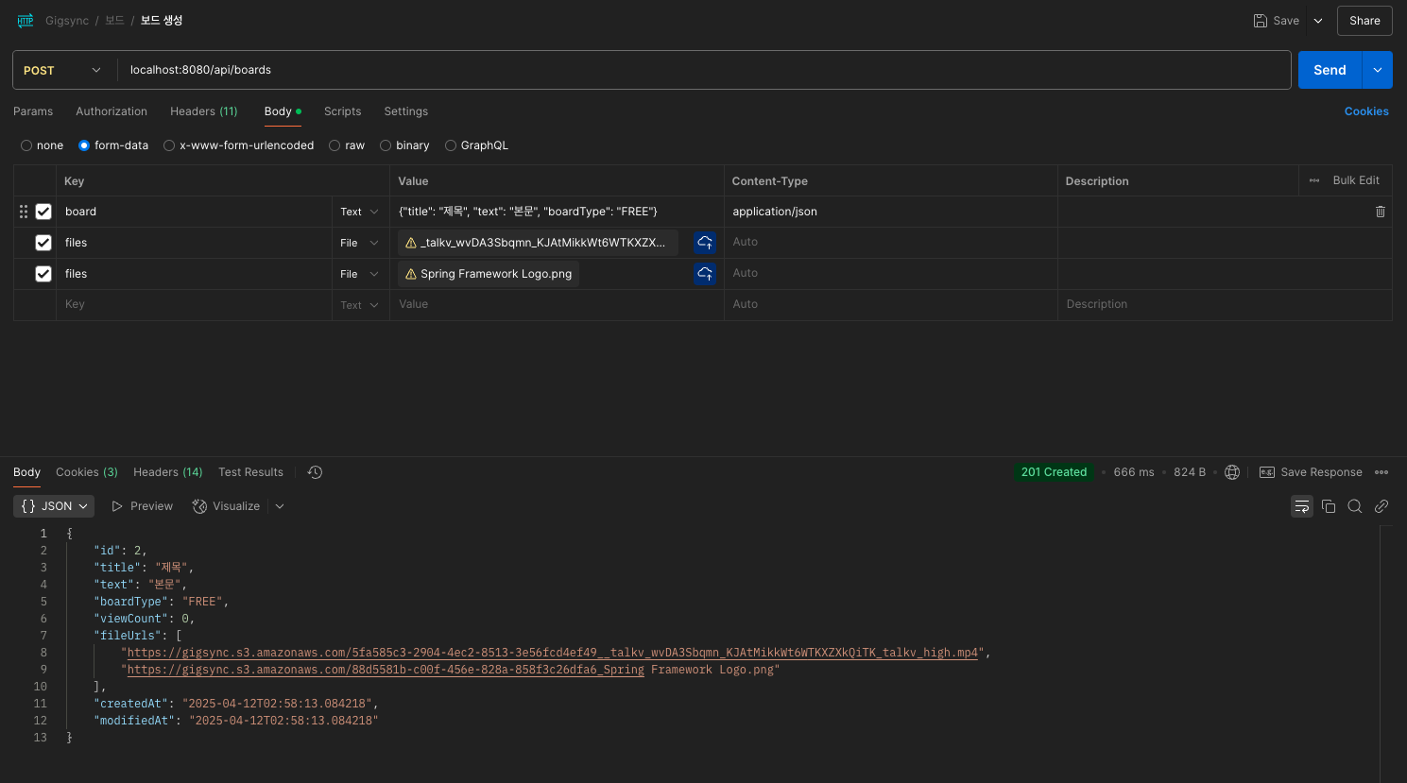Click Save Response
Image resolution: width=1407 pixels, height=783 pixels.
pos(1311,472)
